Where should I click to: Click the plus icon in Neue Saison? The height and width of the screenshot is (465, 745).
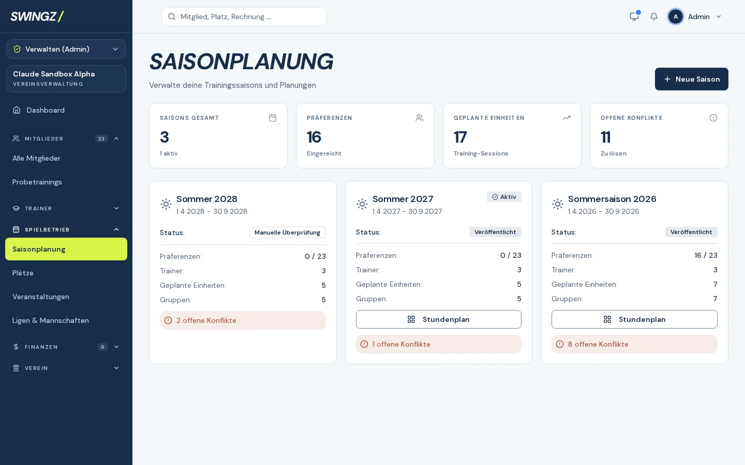667,79
